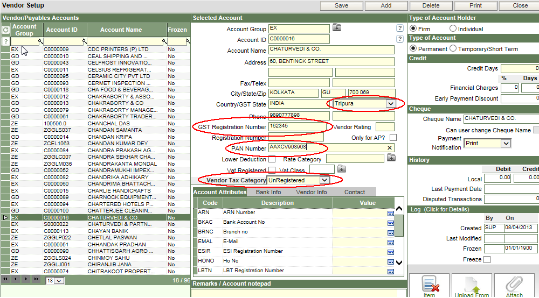This screenshot has height=298, width=539.
Task: Click the Close button
Action: 520,5
